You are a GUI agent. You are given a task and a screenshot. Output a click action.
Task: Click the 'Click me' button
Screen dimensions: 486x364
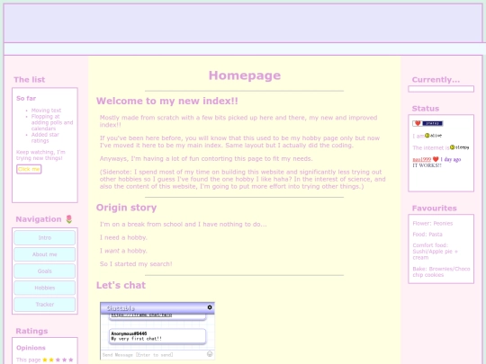click(29, 169)
